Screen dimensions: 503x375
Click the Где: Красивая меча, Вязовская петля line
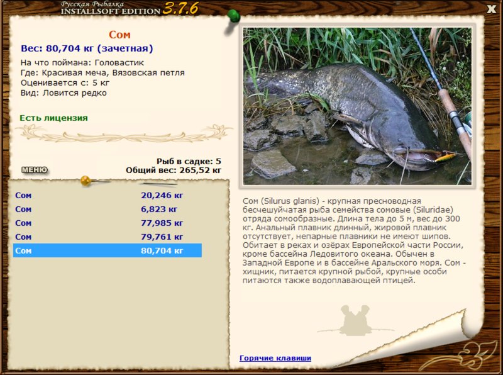tap(102, 72)
